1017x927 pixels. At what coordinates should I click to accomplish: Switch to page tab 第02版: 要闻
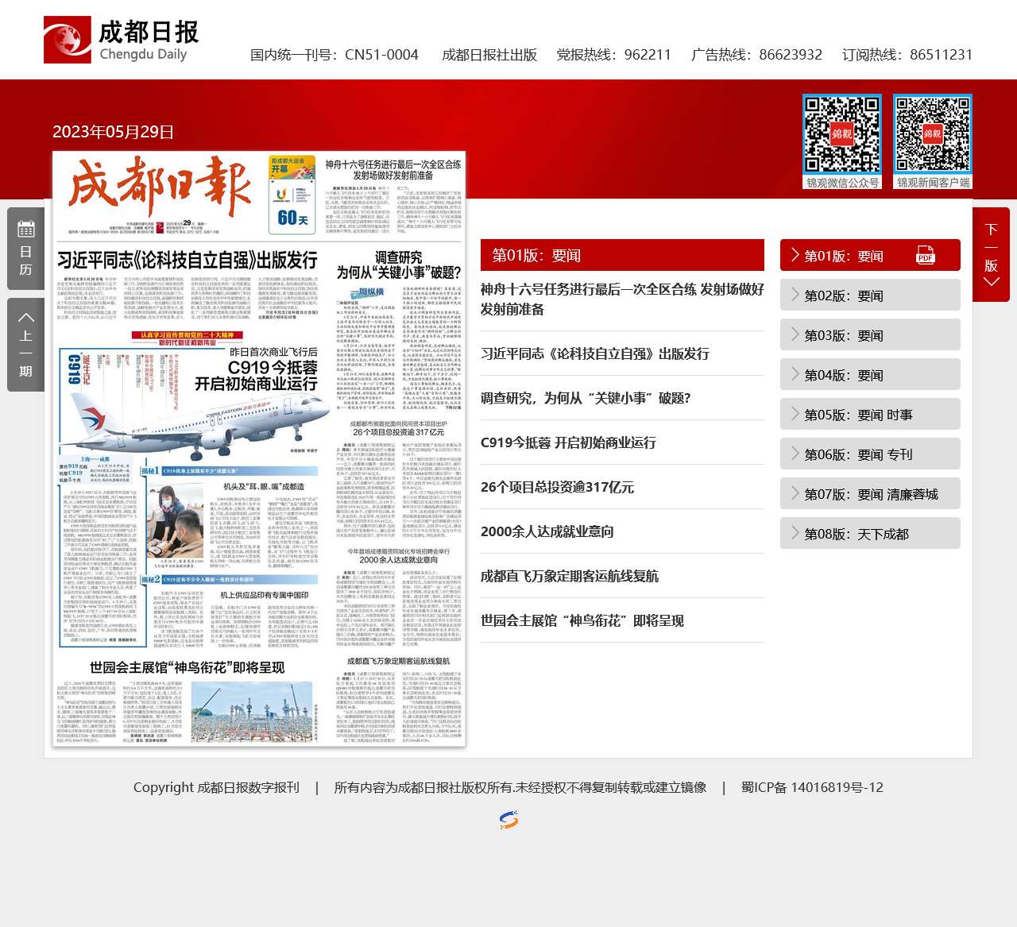click(870, 295)
